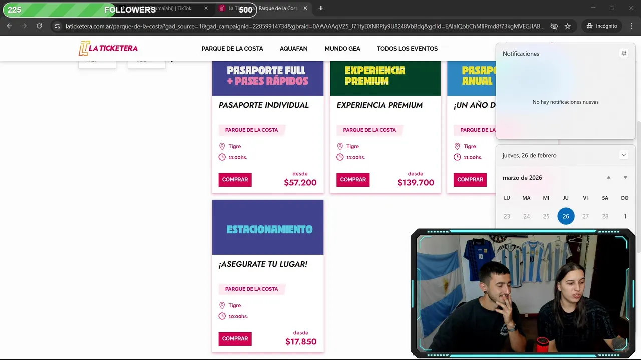Select day 24 in the calendar
Image resolution: width=641 pixels, height=360 pixels.
526,216
